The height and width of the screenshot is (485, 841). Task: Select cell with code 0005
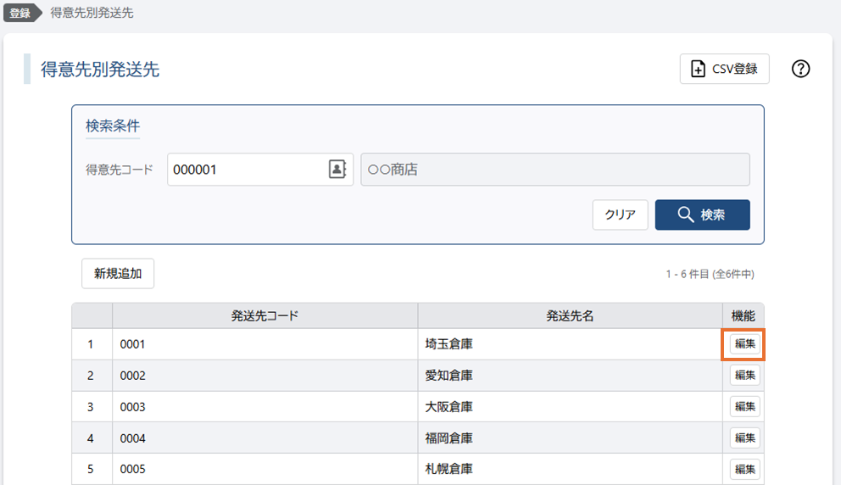pos(265,469)
